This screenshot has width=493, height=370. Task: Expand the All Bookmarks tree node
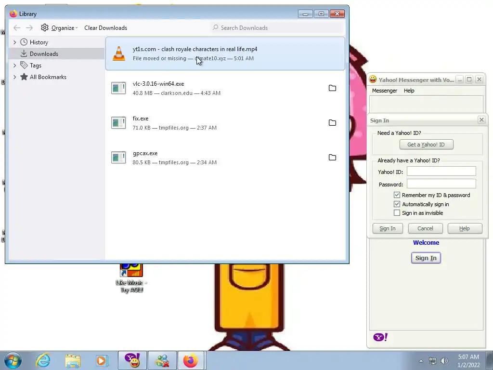click(x=14, y=77)
